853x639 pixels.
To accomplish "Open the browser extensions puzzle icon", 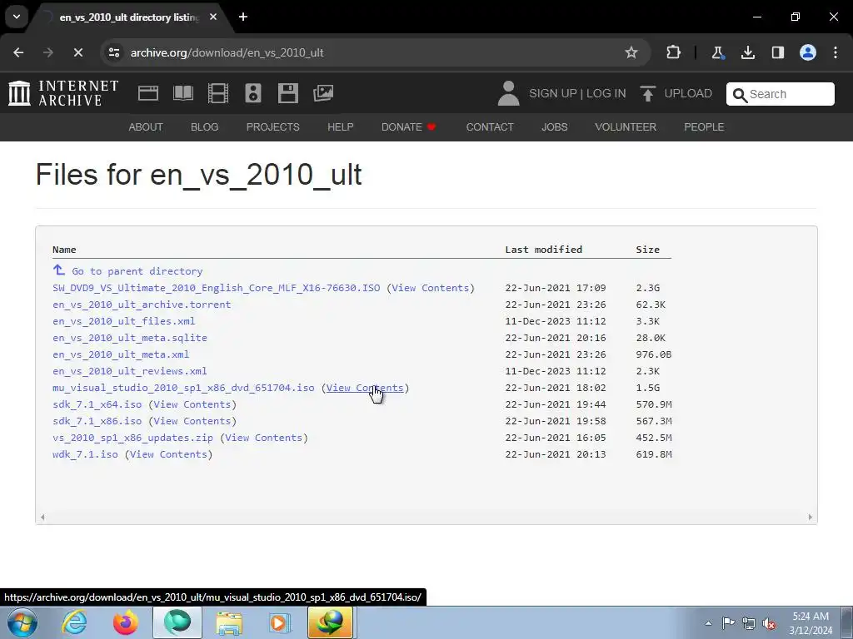I will coord(673,52).
